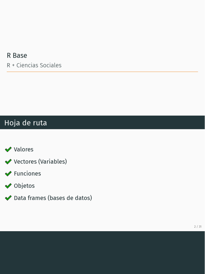Click the Objetos list item text
The image size is (205, 274).
click(24, 186)
